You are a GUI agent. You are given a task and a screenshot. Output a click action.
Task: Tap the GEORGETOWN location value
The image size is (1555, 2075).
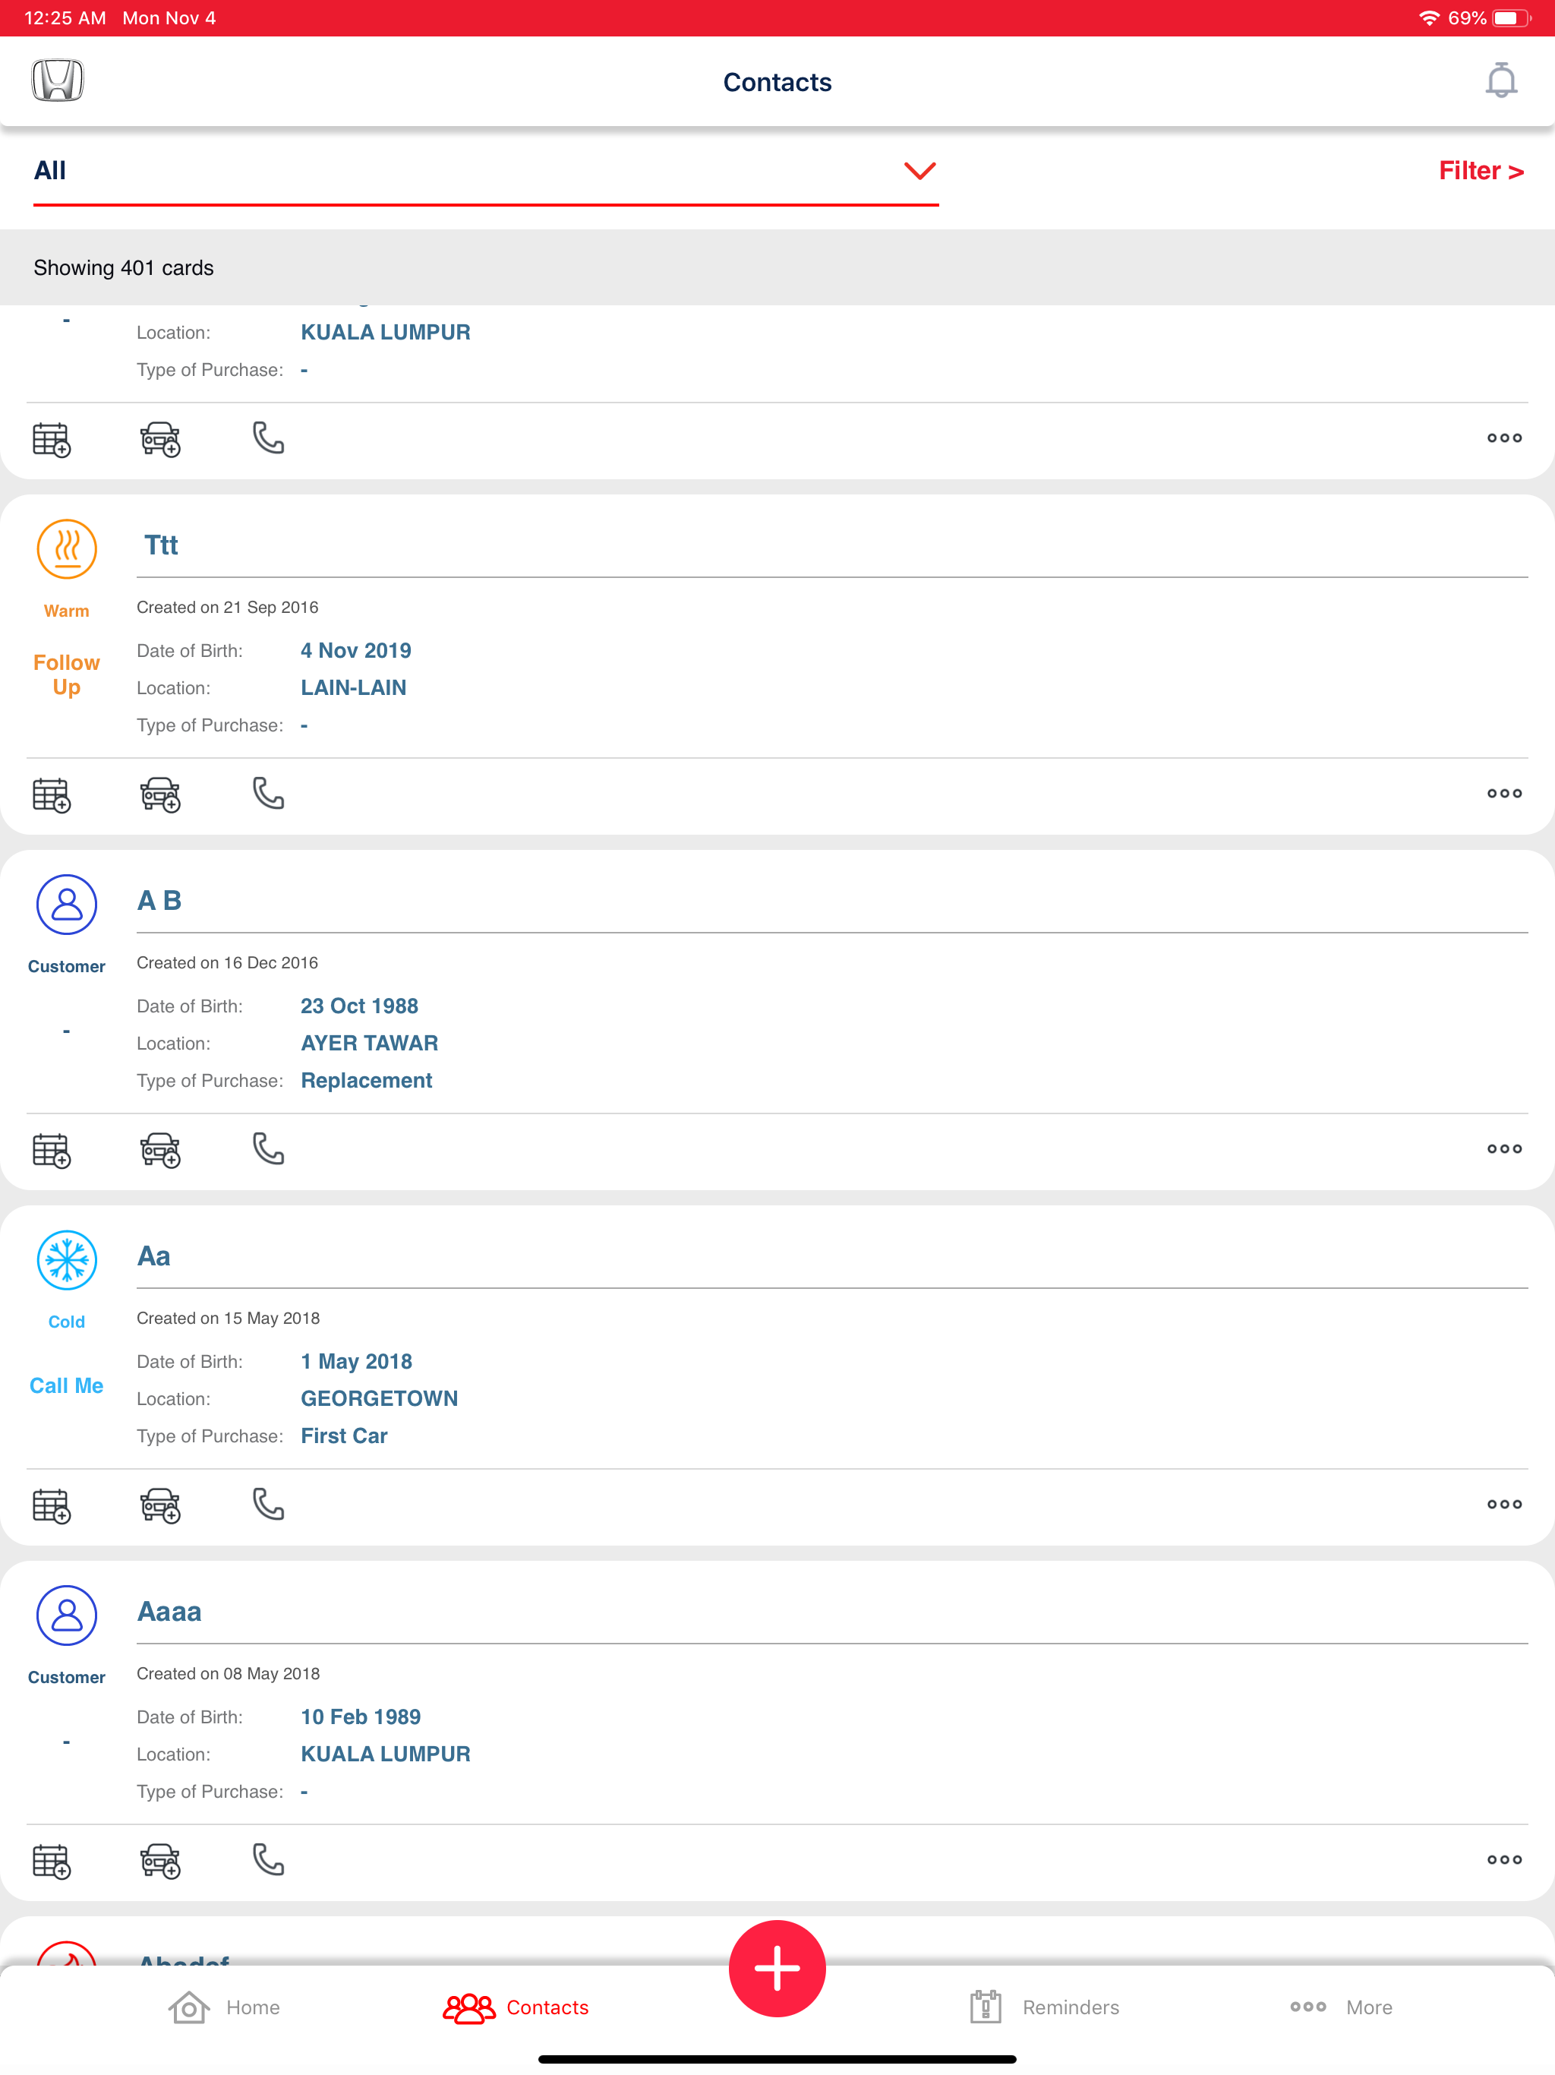point(380,1399)
